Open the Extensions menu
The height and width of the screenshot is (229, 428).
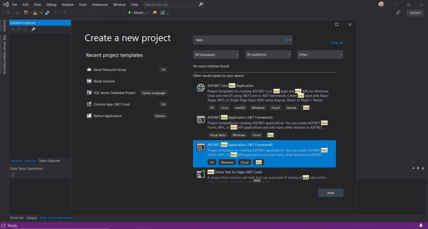click(100, 5)
